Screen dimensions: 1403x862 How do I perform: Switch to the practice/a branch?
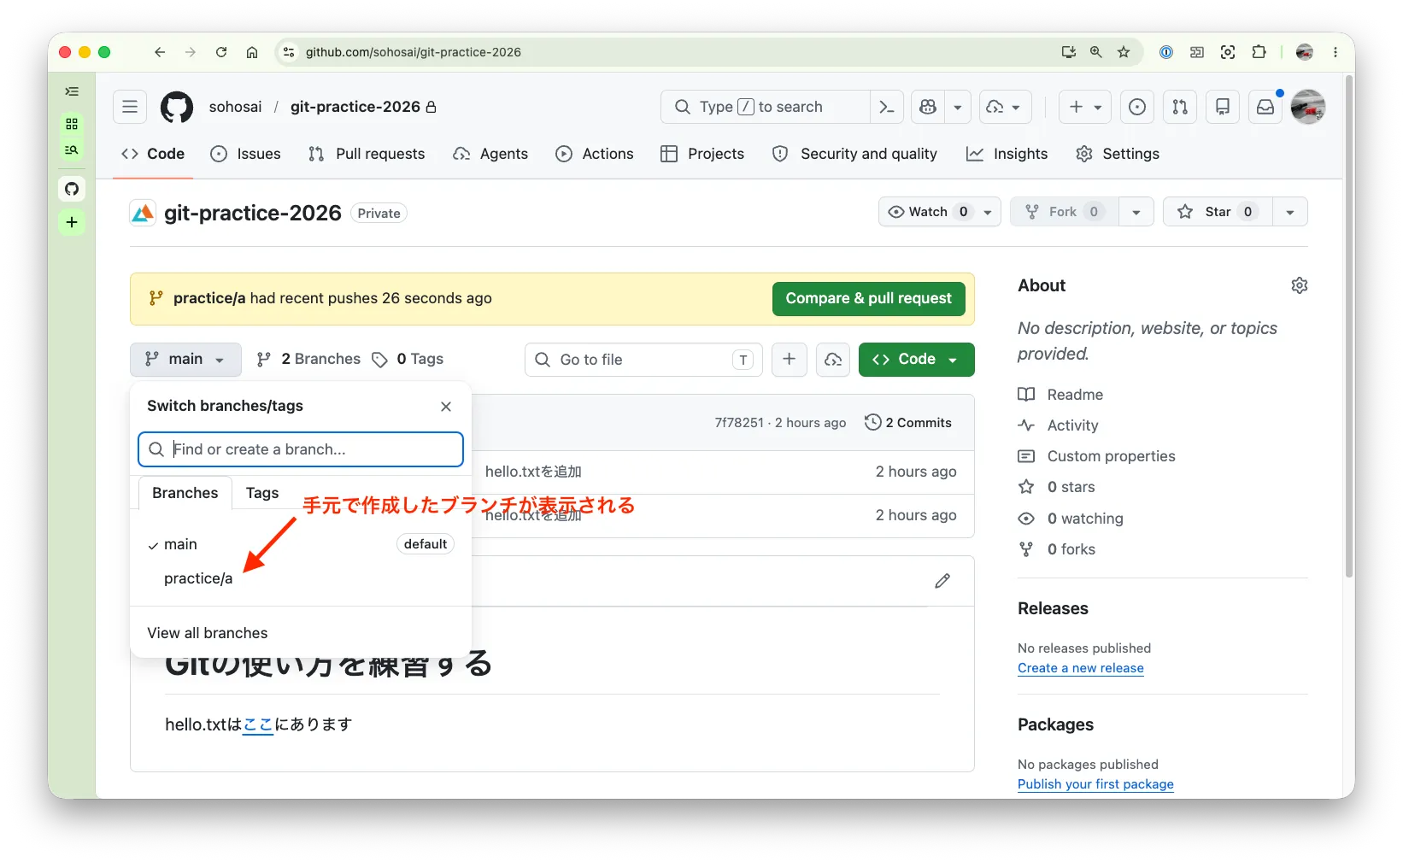pos(301,578)
